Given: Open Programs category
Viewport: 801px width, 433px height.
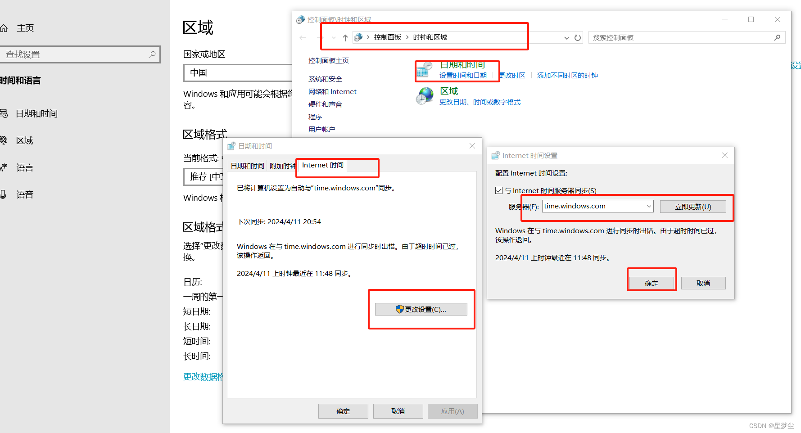Looking at the screenshot, I should pyautogui.click(x=315, y=117).
